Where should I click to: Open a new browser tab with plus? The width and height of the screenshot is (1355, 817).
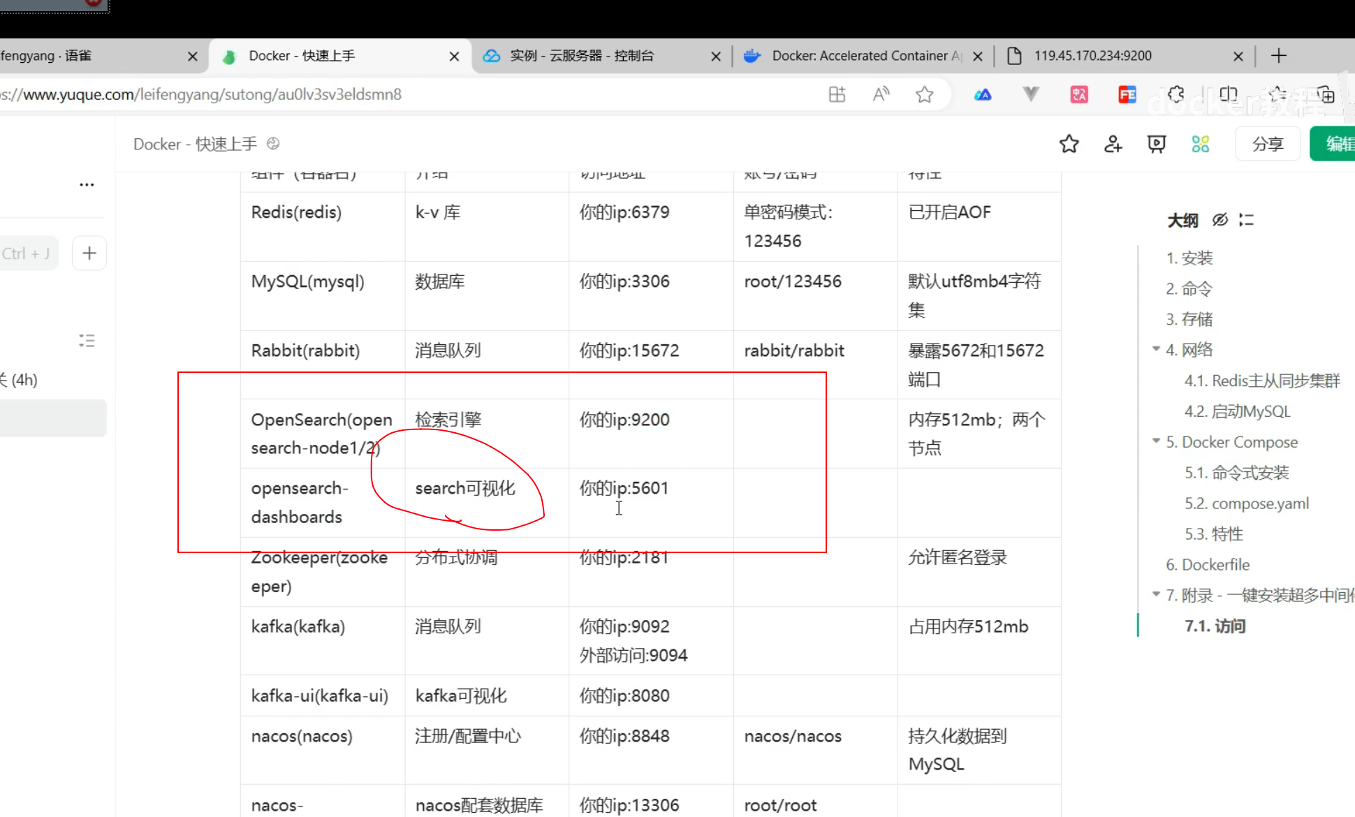(x=1278, y=56)
